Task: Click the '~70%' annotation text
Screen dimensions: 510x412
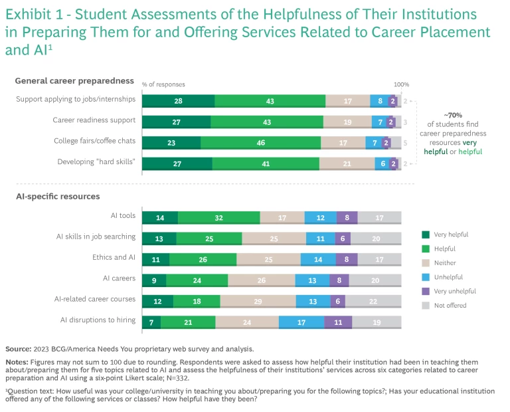Action: pos(453,114)
